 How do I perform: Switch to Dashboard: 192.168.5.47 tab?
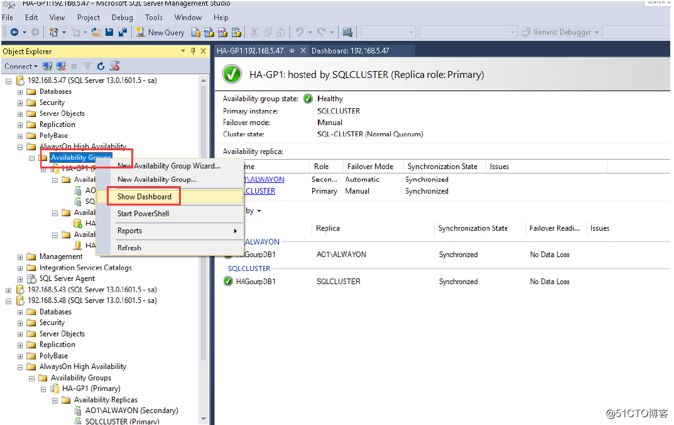350,51
